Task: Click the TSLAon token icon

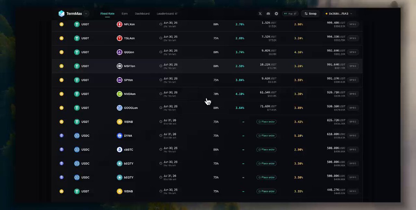Action: pyautogui.click(x=120, y=38)
